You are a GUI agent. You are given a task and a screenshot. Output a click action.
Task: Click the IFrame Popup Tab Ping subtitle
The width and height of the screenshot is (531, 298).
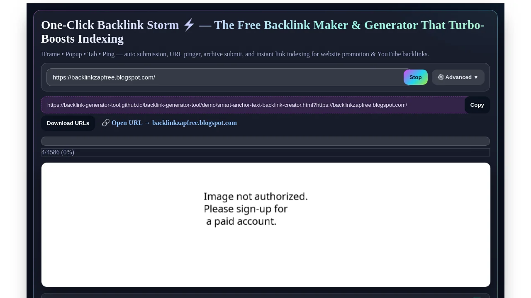(x=235, y=54)
